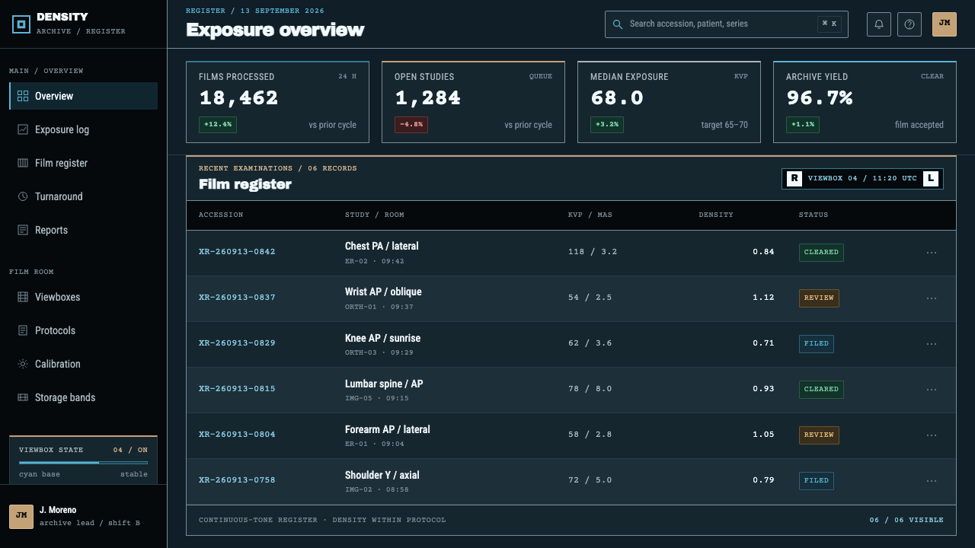Select the R marker on the viewbox toggle
The width and height of the screenshot is (975, 548).
click(794, 178)
